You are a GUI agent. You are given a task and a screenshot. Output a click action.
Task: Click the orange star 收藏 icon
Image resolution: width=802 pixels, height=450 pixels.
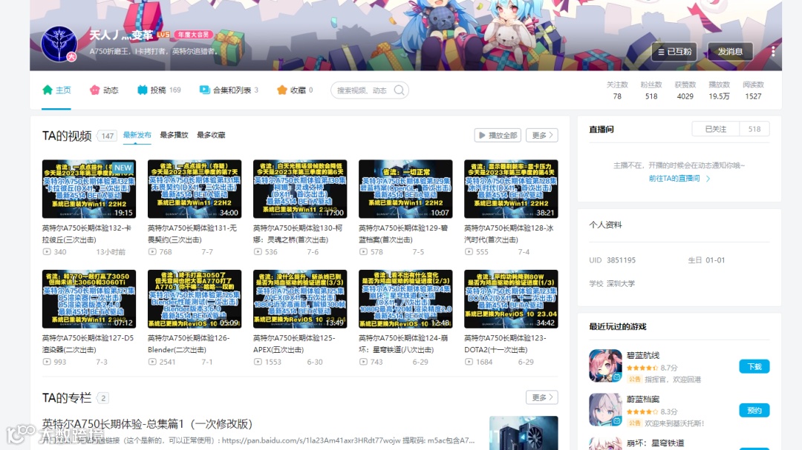pos(282,90)
